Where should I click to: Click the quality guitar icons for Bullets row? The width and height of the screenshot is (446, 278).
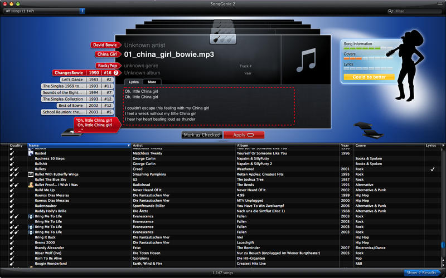[14, 169]
